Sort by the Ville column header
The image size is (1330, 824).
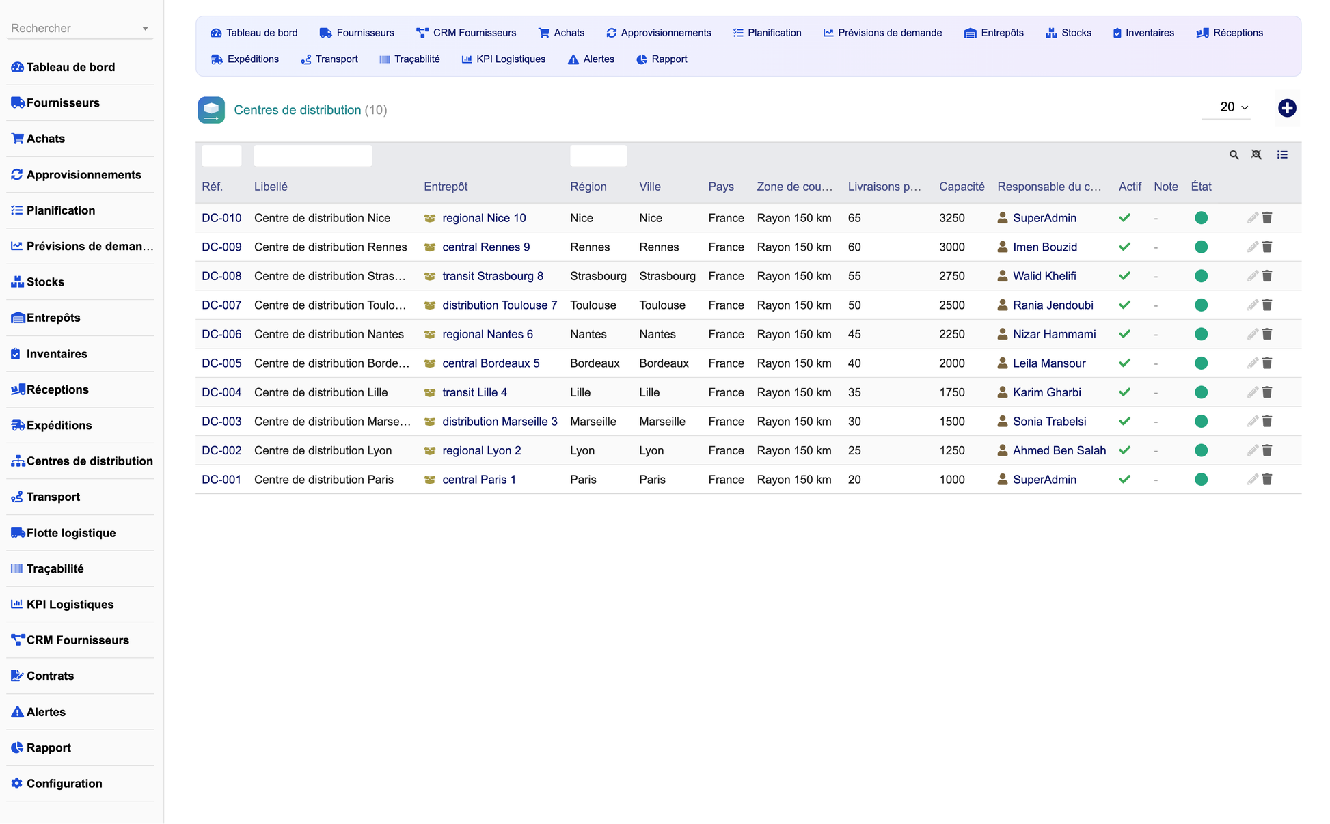650,187
